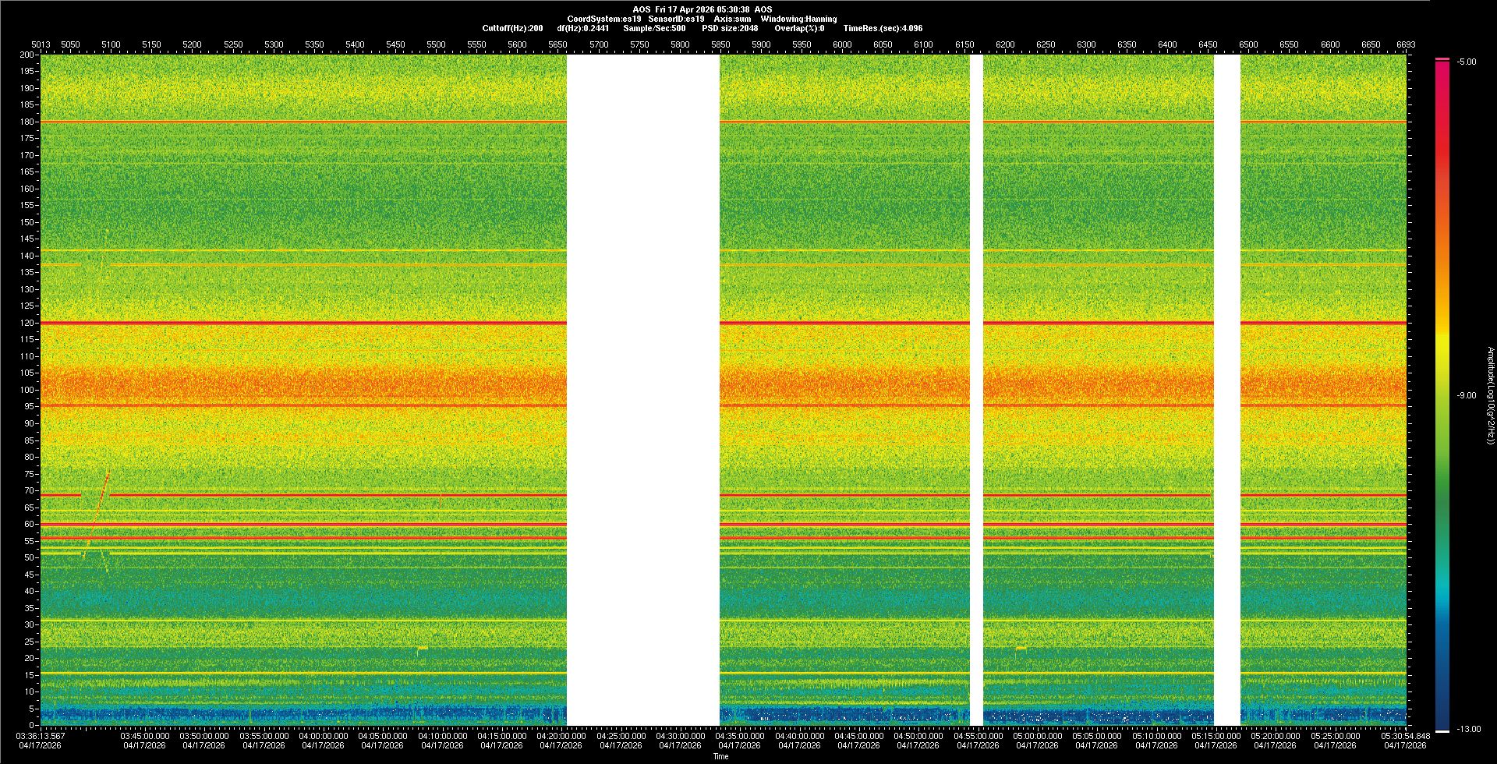
Task: Click the 5500 tick on top axis
Action: pyautogui.click(x=436, y=44)
